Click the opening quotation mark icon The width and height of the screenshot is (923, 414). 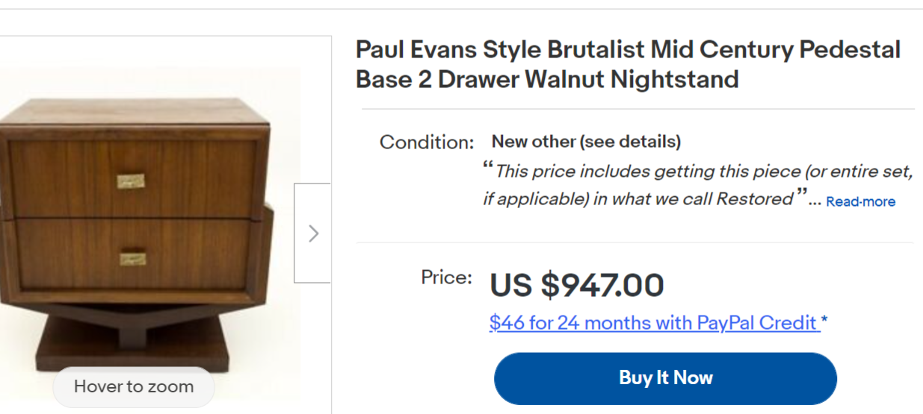click(x=488, y=168)
